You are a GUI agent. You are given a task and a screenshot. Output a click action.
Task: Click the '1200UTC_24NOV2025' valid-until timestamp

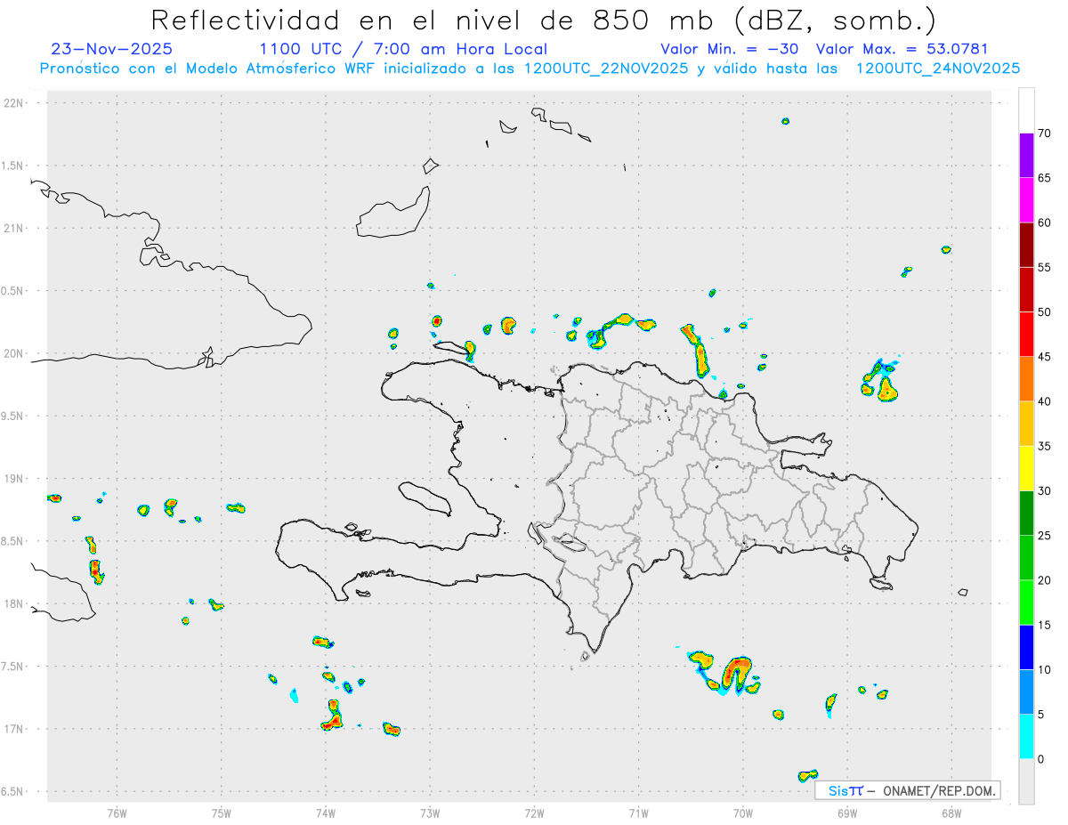937,68
